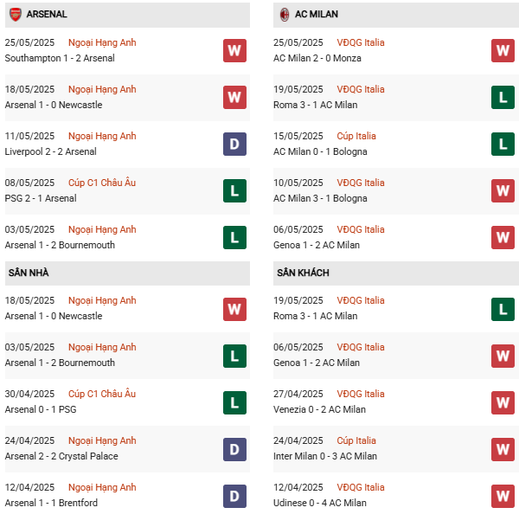Click W badge for Udinese 0 - 4 AC Milan
Image resolution: width=519 pixels, height=514 pixels.
click(x=503, y=495)
